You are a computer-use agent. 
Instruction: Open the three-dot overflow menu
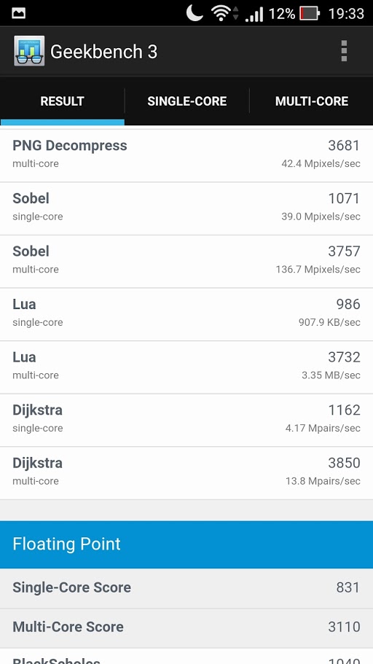click(344, 51)
